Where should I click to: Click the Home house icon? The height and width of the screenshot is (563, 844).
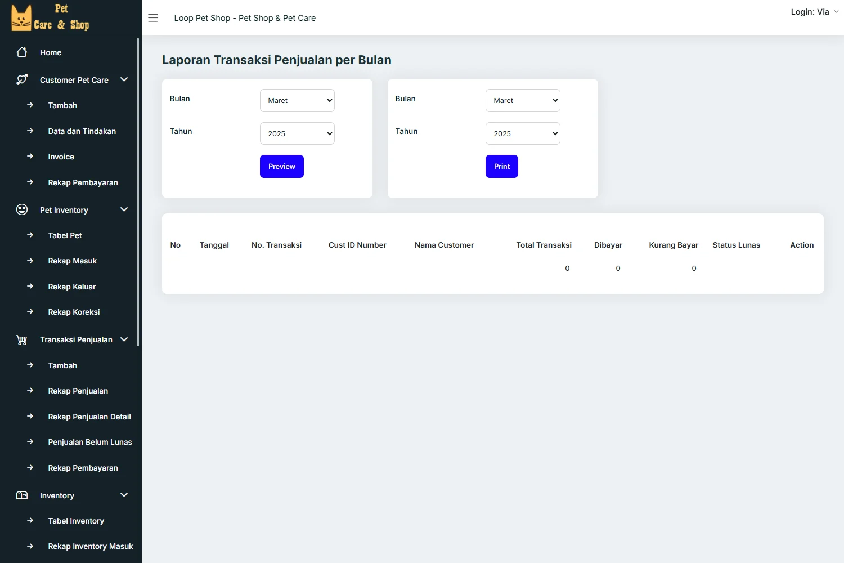click(x=22, y=52)
